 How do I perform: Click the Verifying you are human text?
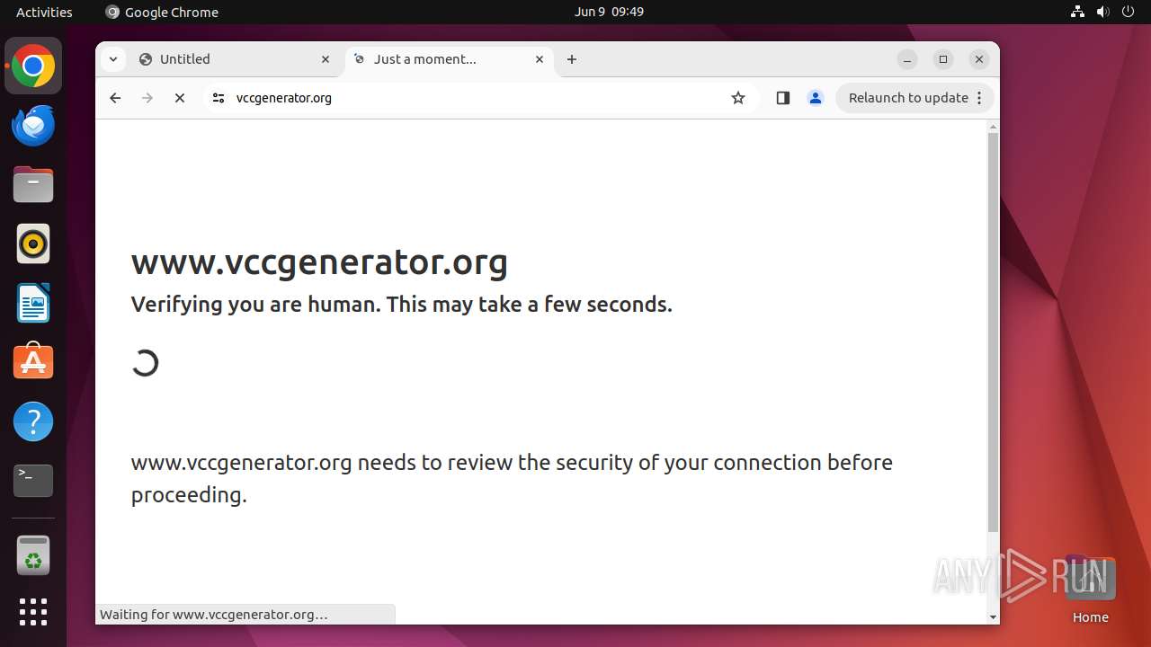pos(401,305)
